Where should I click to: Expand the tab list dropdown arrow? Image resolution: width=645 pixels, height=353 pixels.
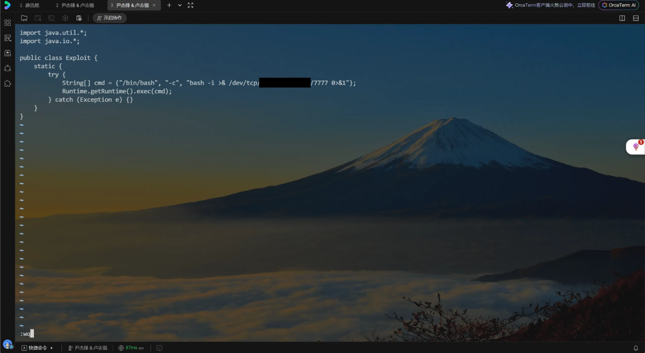click(180, 5)
